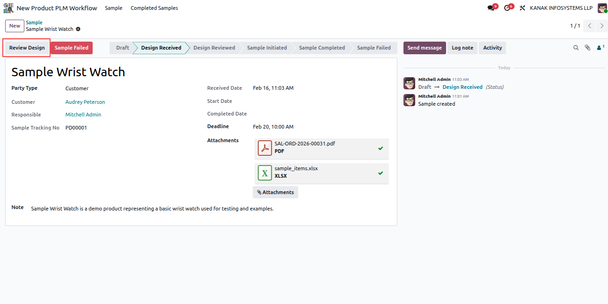Viewport: 608px width, 304px height.
Task: Click Send message button
Action: (425, 48)
